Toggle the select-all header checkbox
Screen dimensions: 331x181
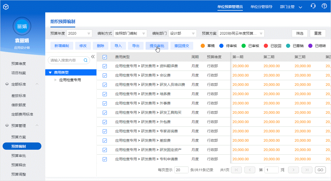[x=105, y=57]
